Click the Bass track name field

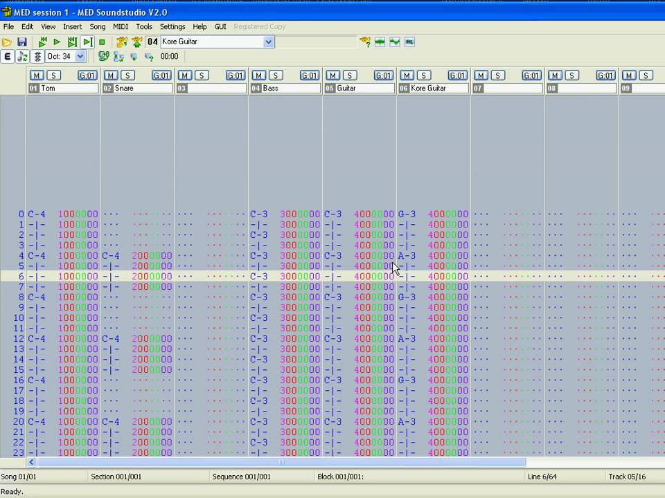[291, 88]
